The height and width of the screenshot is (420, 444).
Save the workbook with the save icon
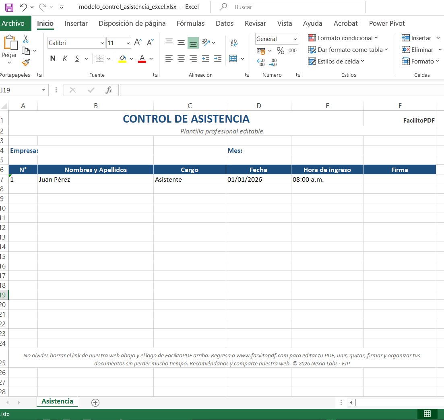(9, 7)
